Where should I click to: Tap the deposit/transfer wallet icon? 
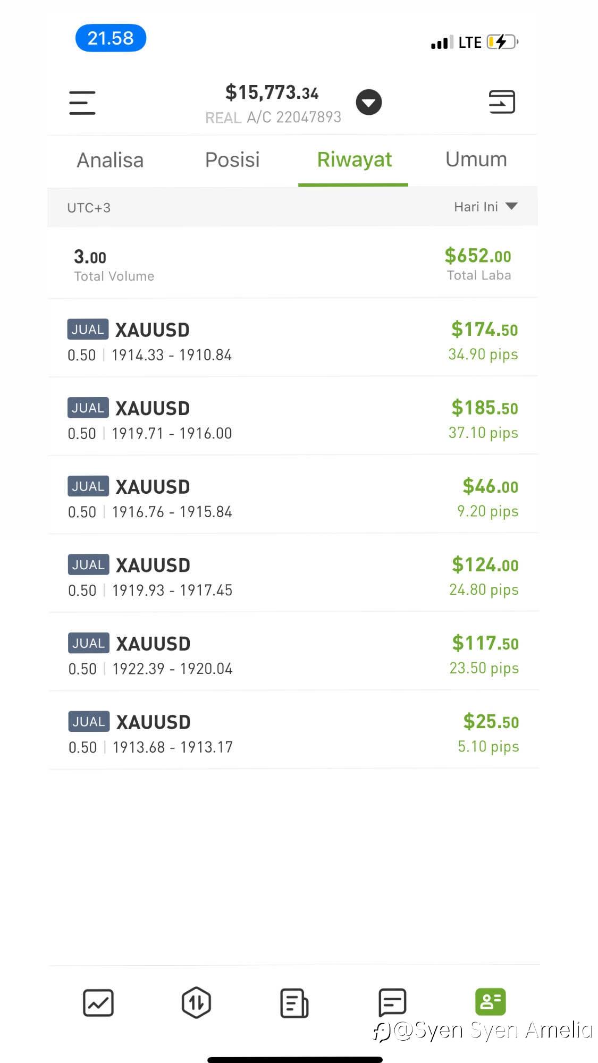tap(502, 102)
